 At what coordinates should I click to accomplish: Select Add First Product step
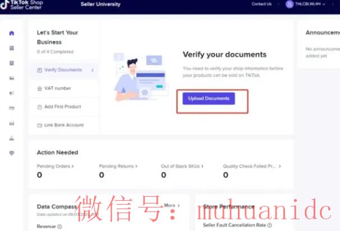coord(62,107)
